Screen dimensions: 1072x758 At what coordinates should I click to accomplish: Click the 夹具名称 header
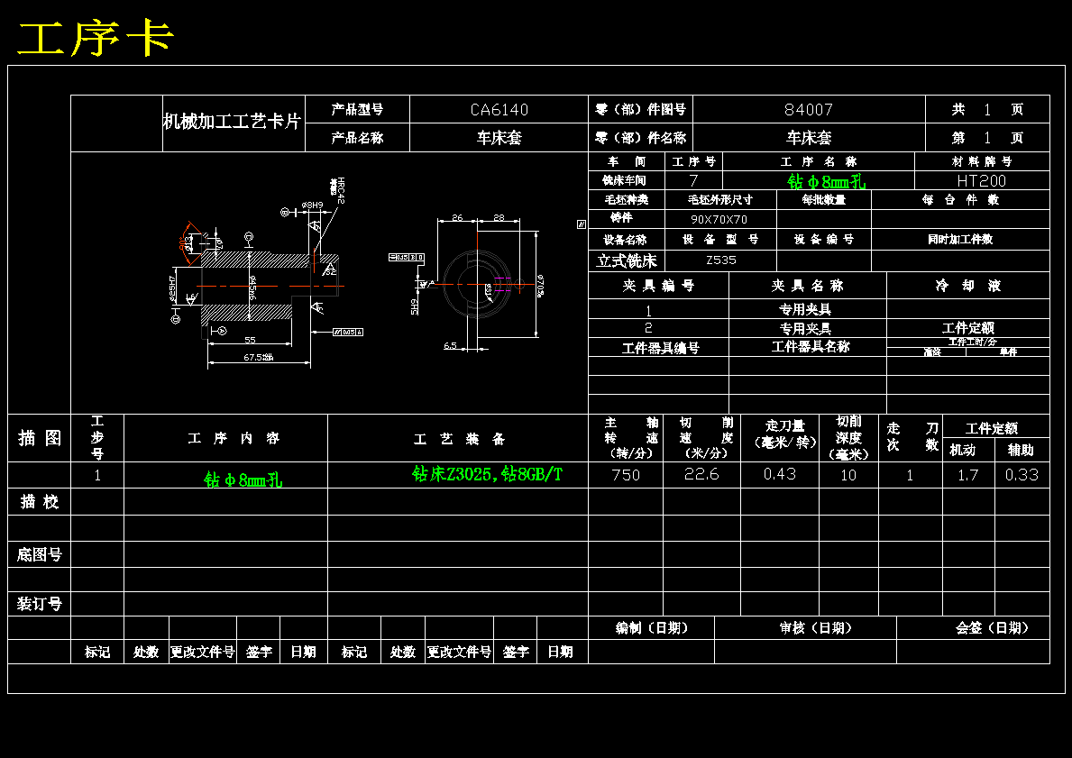[x=808, y=286]
